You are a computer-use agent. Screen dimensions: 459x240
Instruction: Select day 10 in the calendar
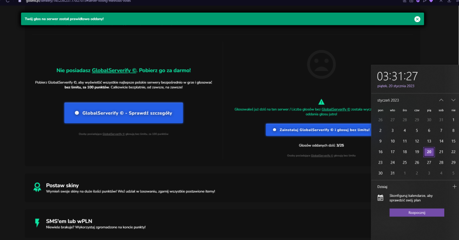click(392, 141)
